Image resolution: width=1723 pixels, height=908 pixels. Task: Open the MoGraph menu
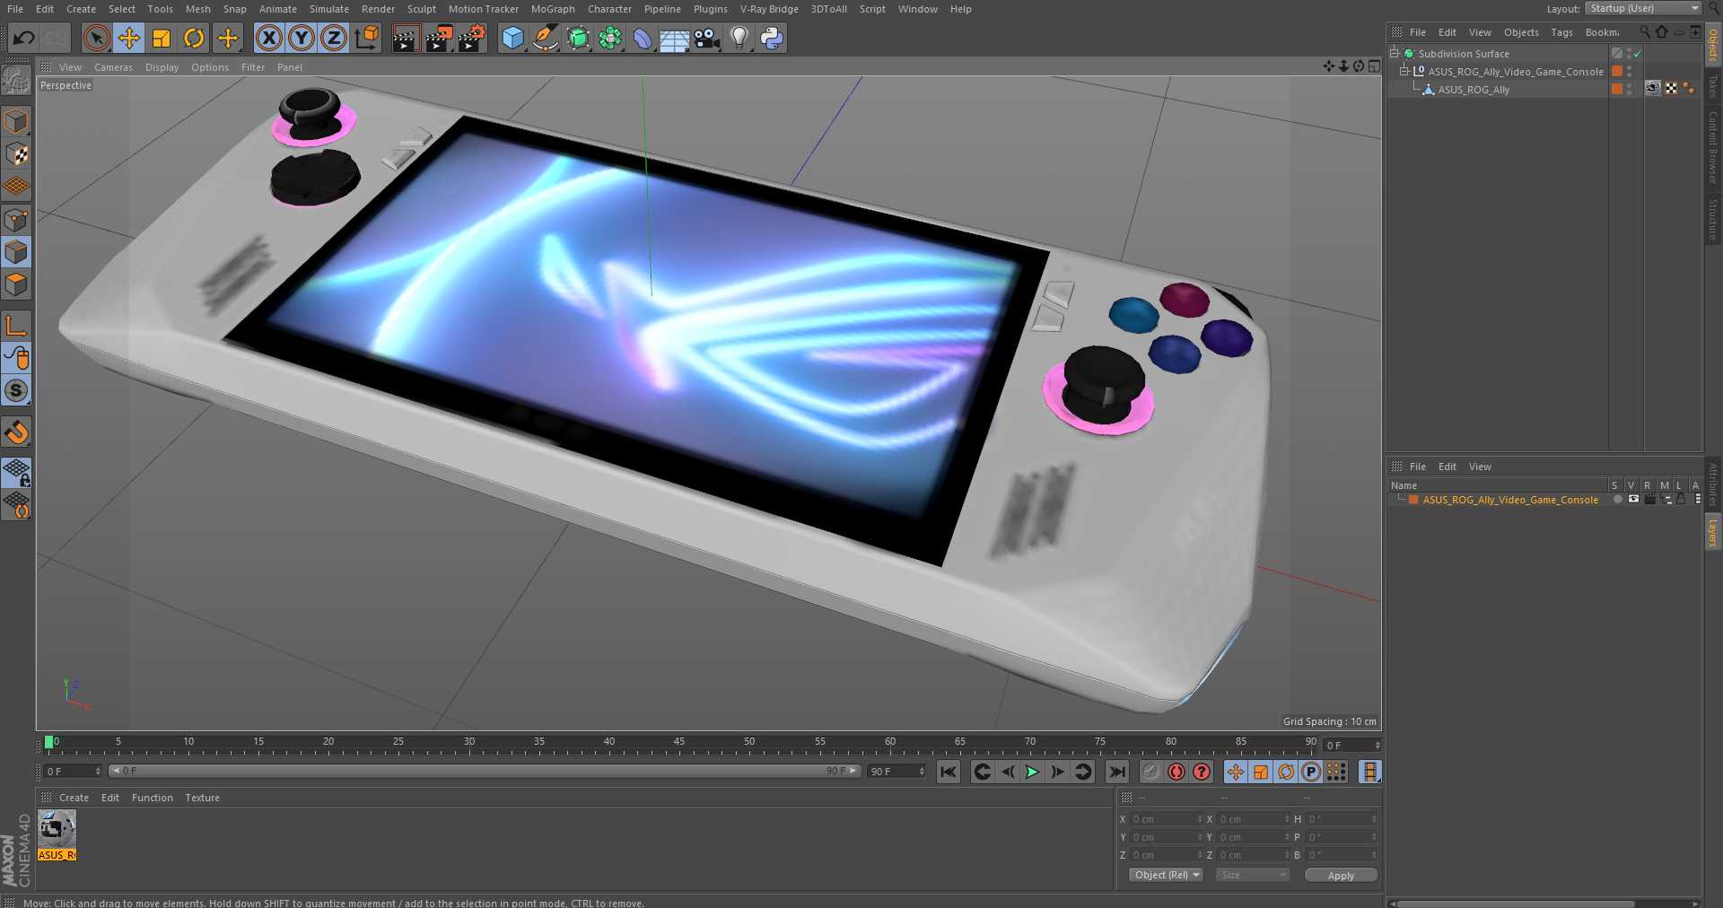[553, 9]
